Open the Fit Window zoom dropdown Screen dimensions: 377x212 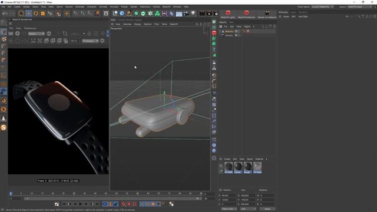(90, 41)
